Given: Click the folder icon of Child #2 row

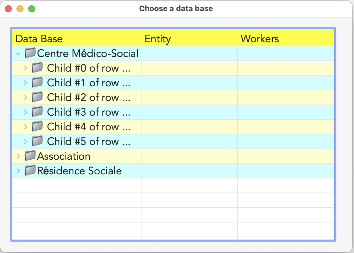Looking at the screenshot, I should coord(38,97).
